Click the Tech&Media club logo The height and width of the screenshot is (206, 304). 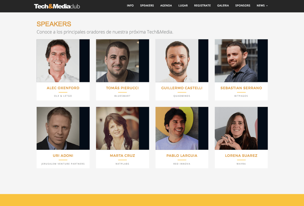click(x=57, y=6)
